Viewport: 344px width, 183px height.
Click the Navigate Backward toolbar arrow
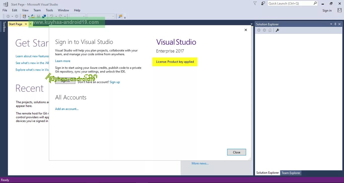pyautogui.click(x=8, y=16)
